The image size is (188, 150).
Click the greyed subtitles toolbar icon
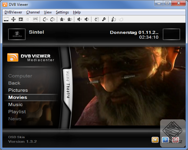coord(28,19)
